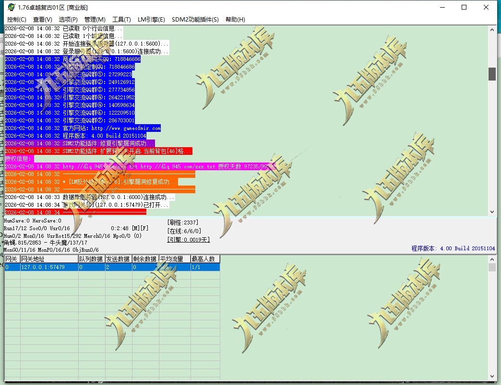Viewport: 501px width, 385px height.
Task: Close the server window
Action: [x=486, y=7]
